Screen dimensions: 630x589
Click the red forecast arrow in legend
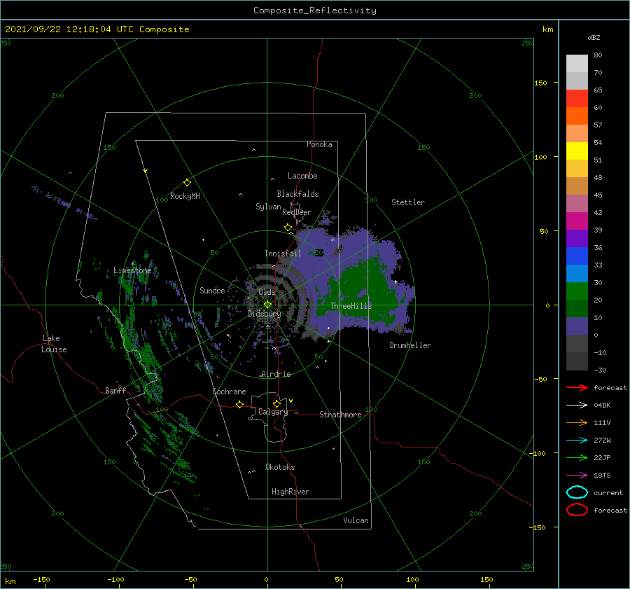[x=577, y=387]
